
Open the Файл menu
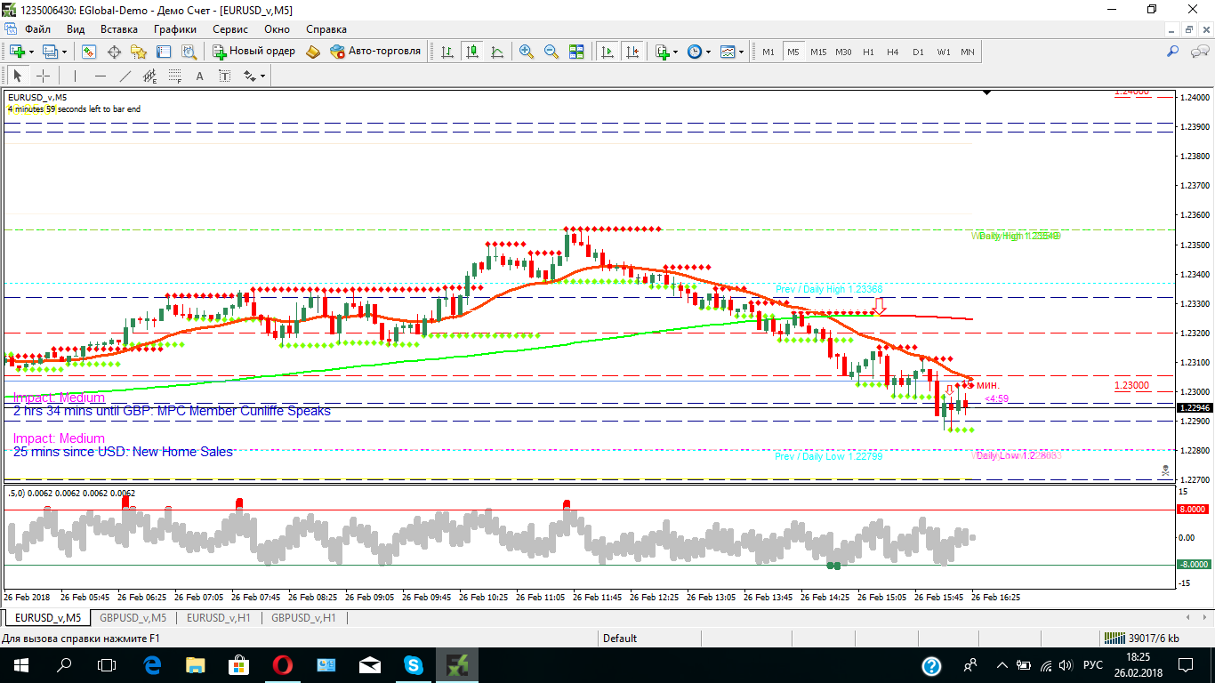[x=37, y=28]
